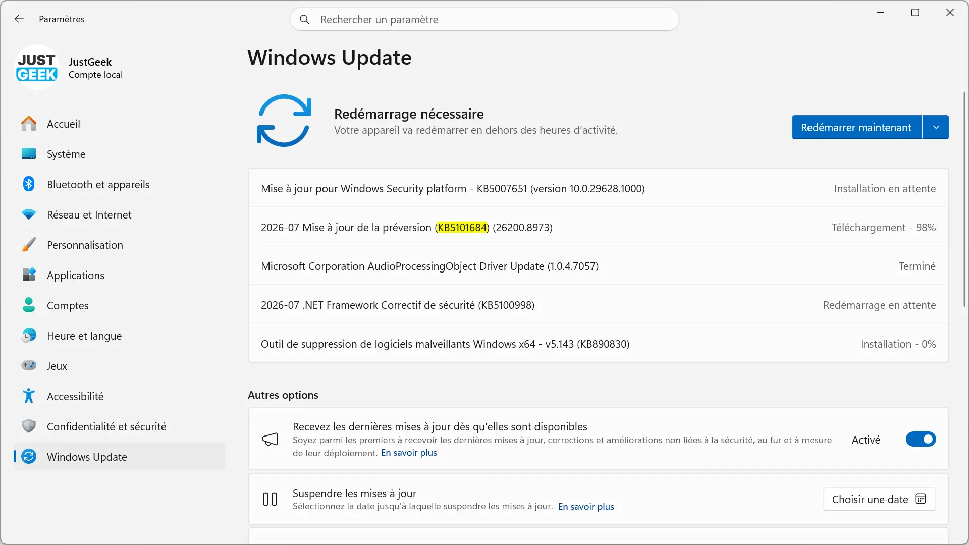
Task: Open Heure et langue settings
Action: [119, 336]
